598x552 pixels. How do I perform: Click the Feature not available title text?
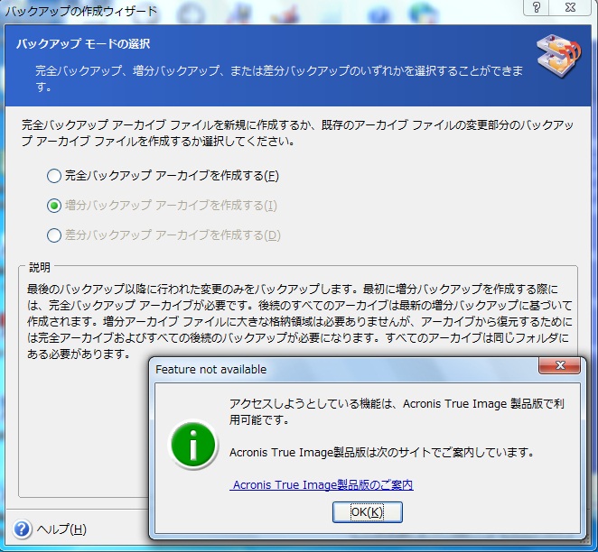coord(210,369)
